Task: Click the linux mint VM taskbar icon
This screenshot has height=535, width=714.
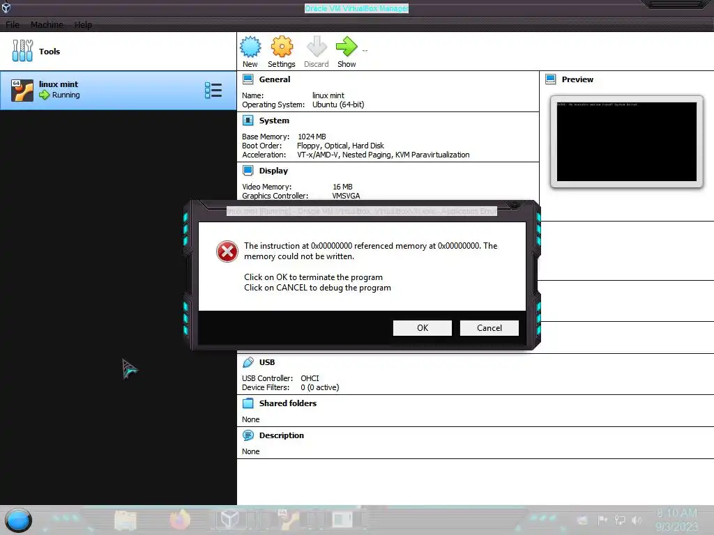Action: pyautogui.click(x=288, y=520)
